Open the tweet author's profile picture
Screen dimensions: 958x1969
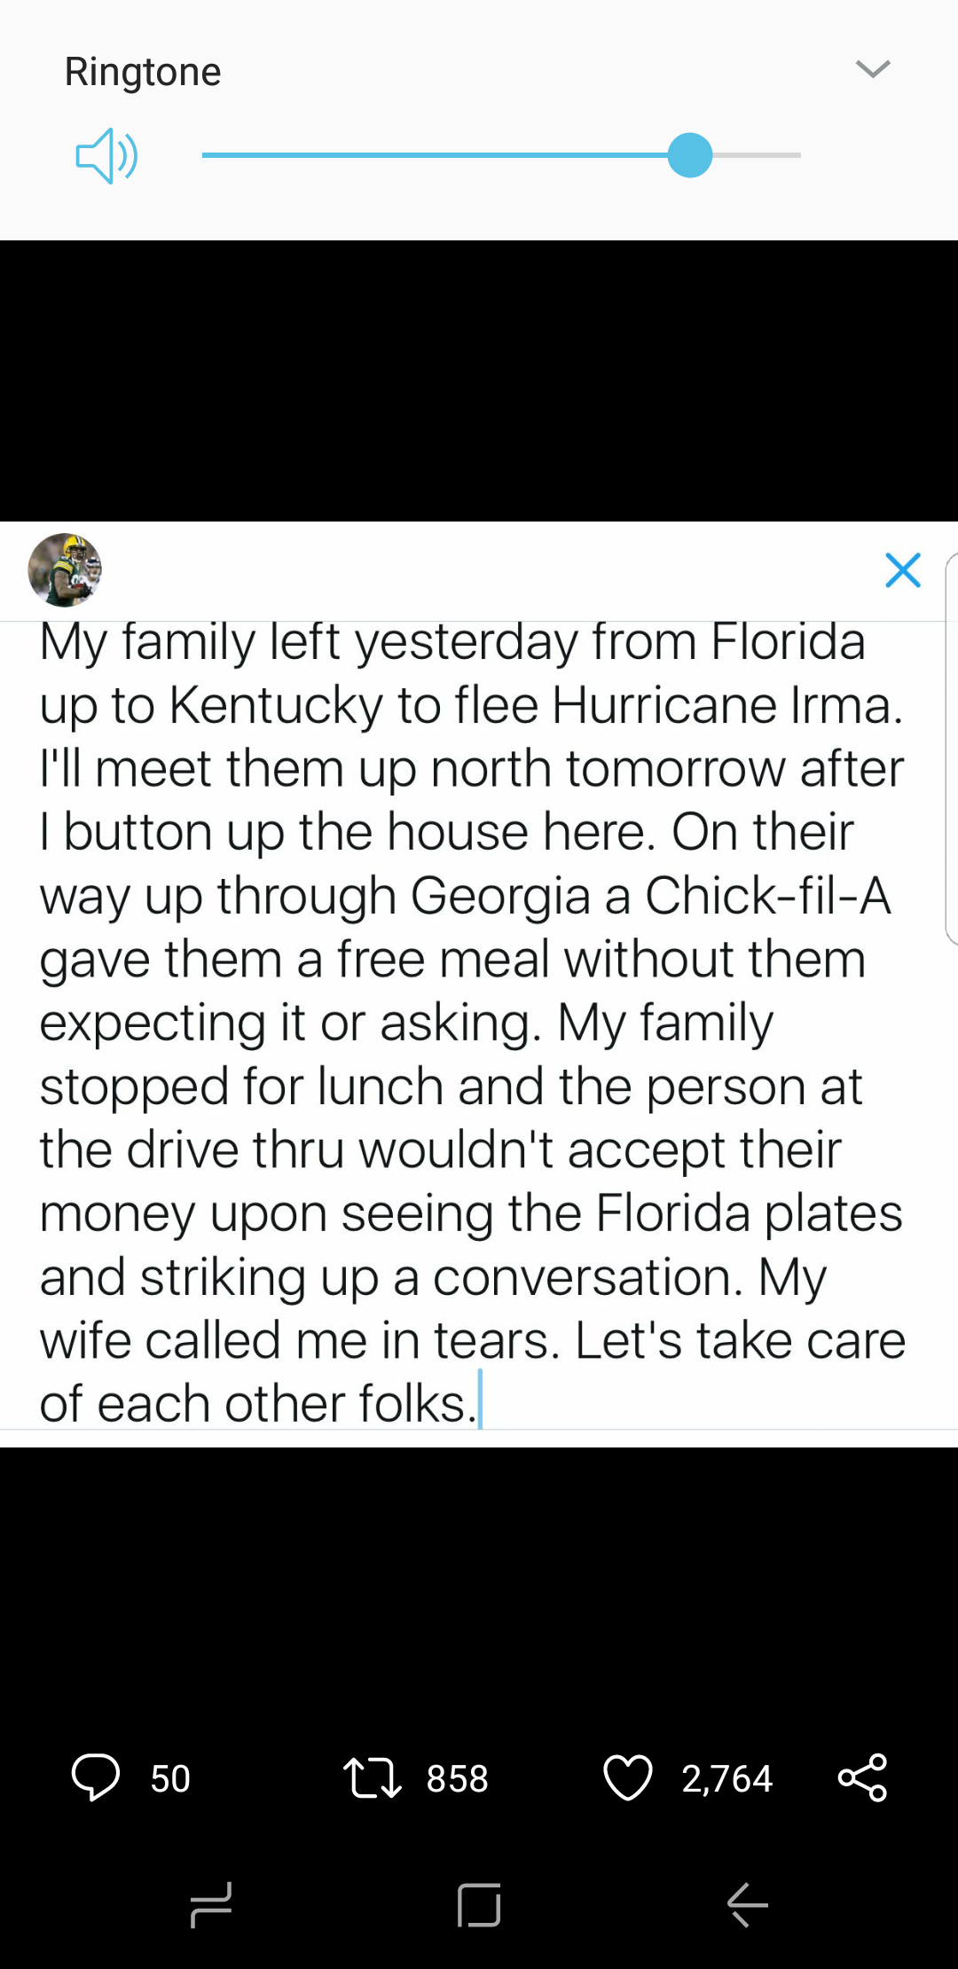pyautogui.click(x=65, y=570)
